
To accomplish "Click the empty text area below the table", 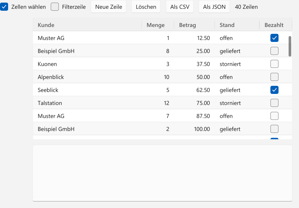I will click(x=162, y=173).
